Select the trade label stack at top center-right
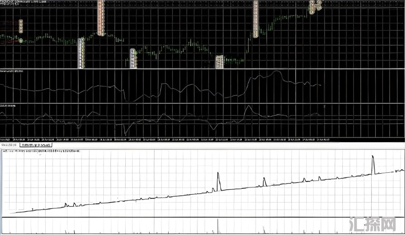The width and height of the screenshot is (405, 235). (x=256, y=18)
